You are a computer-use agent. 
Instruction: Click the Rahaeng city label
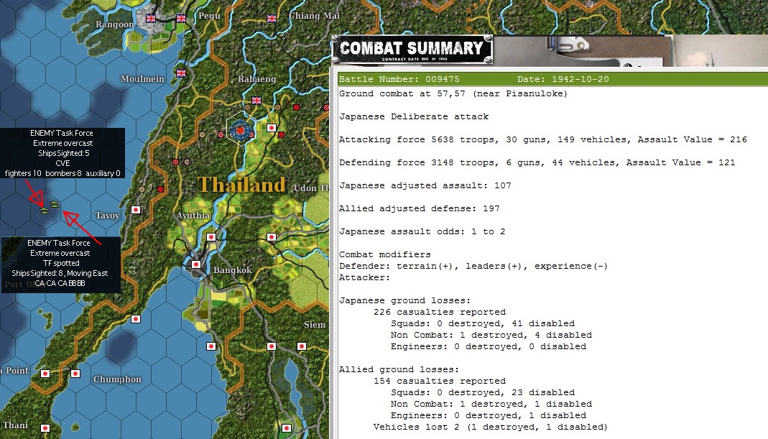(256, 79)
